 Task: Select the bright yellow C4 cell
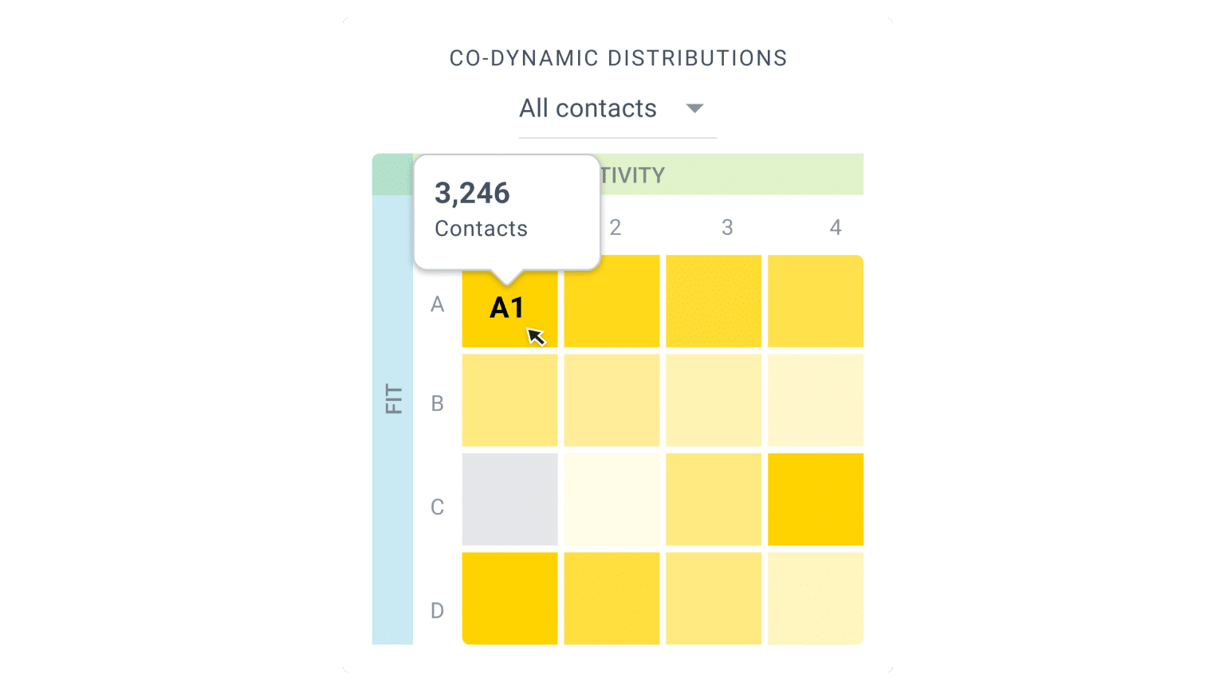815,499
